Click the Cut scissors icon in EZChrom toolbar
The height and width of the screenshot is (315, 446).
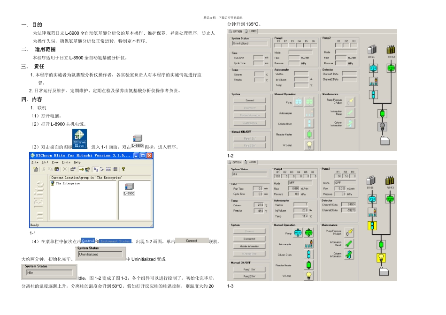point(44,169)
